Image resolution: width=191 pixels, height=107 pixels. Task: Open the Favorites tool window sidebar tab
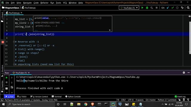(x=2, y=86)
